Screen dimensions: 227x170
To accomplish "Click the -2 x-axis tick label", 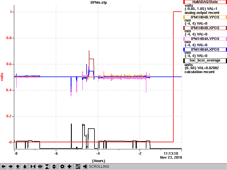I will pyautogui.click(x=140, y=153).
